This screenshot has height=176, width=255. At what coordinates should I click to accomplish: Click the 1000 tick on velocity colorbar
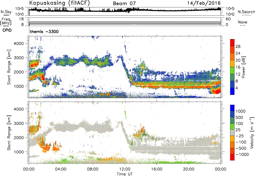coord(241,111)
